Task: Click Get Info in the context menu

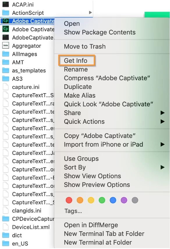Action: click(x=76, y=61)
